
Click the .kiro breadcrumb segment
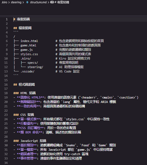pyautogui.click(x=4, y=2)
